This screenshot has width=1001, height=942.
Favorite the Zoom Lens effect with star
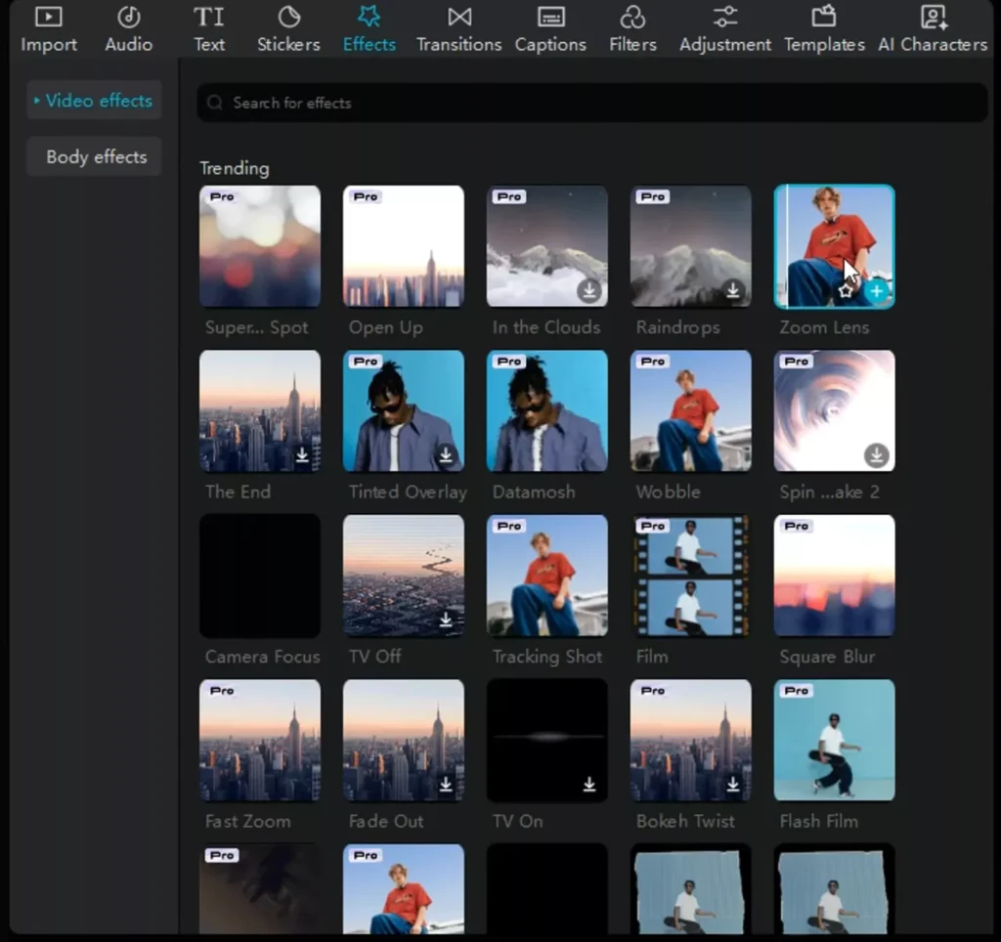(x=847, y=291)
